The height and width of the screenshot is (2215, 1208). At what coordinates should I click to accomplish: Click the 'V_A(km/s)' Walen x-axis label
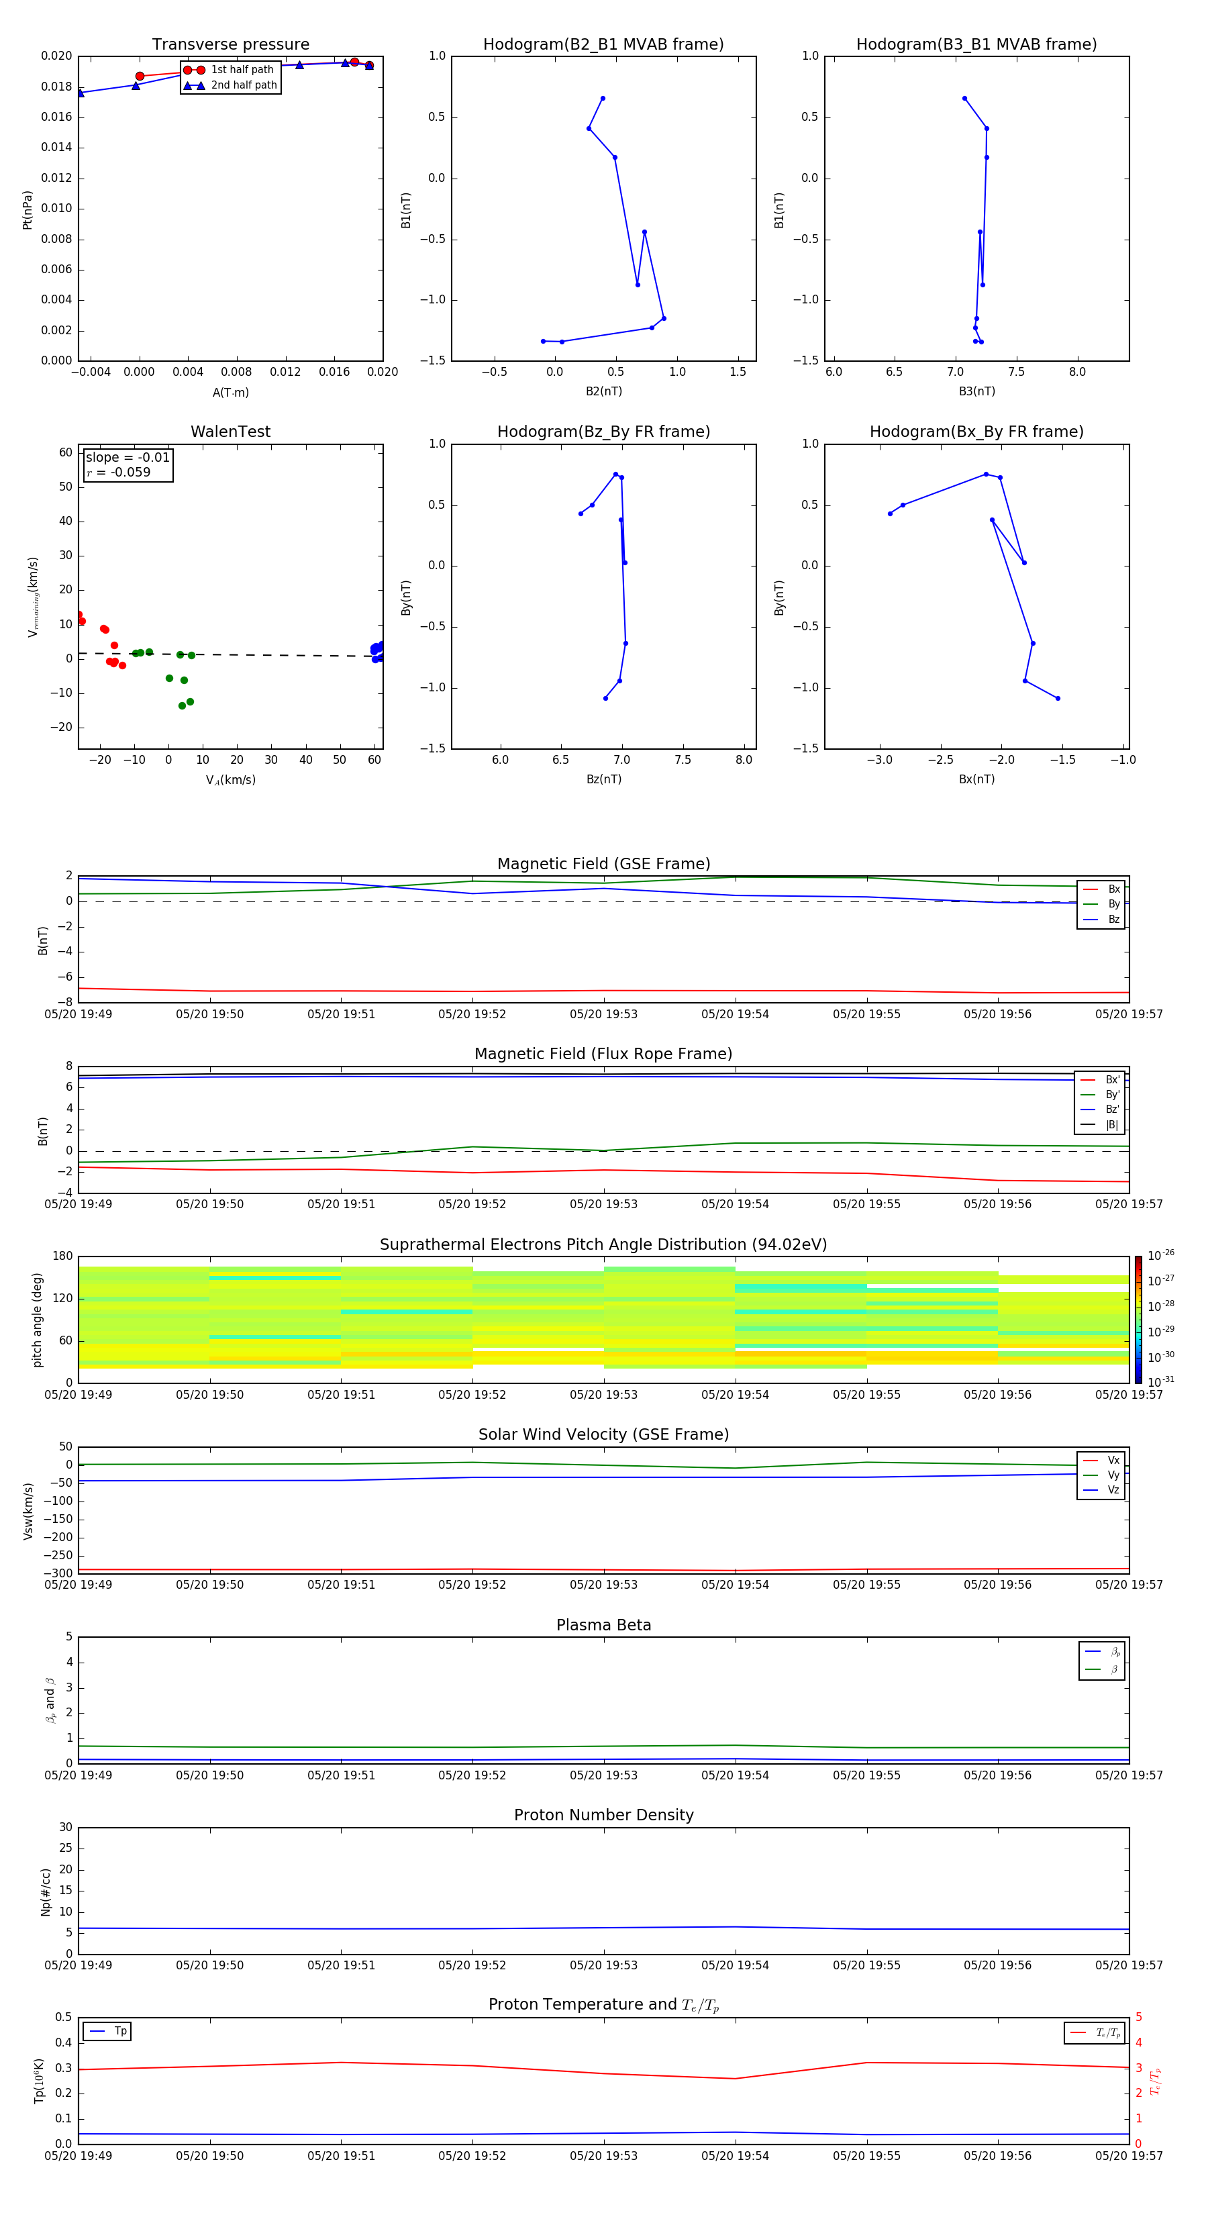pyautogui.click(x=230, y=780)
